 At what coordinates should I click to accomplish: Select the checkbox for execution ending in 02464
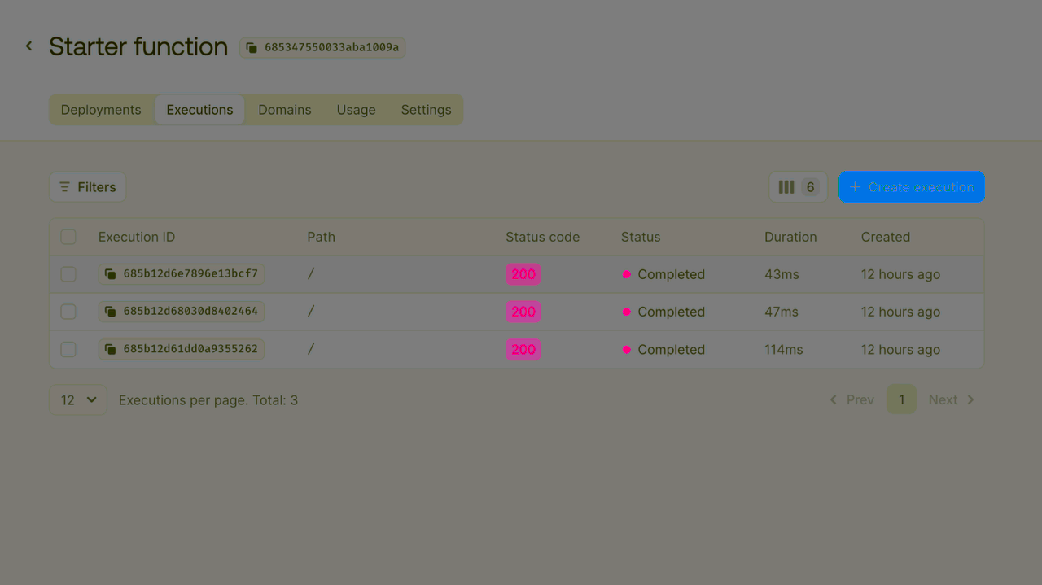[68, 312]
